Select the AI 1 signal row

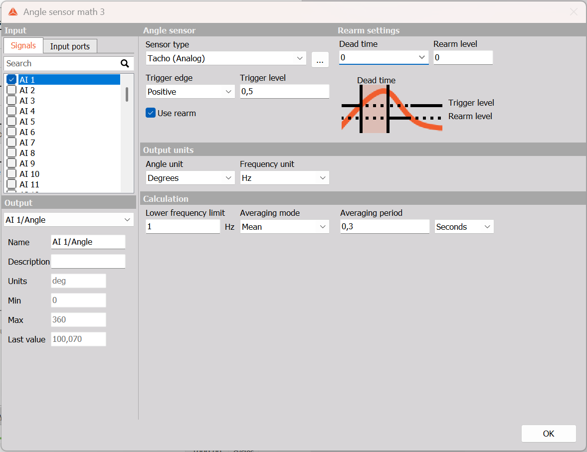pos(69,79)
